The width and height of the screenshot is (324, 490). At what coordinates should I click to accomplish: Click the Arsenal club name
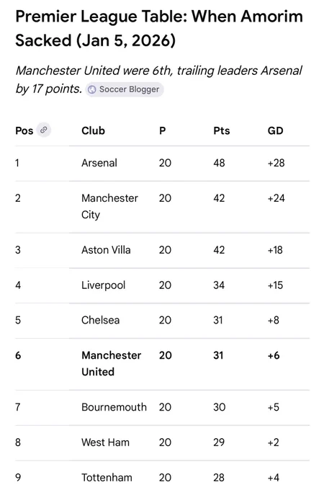coord(99,163)
